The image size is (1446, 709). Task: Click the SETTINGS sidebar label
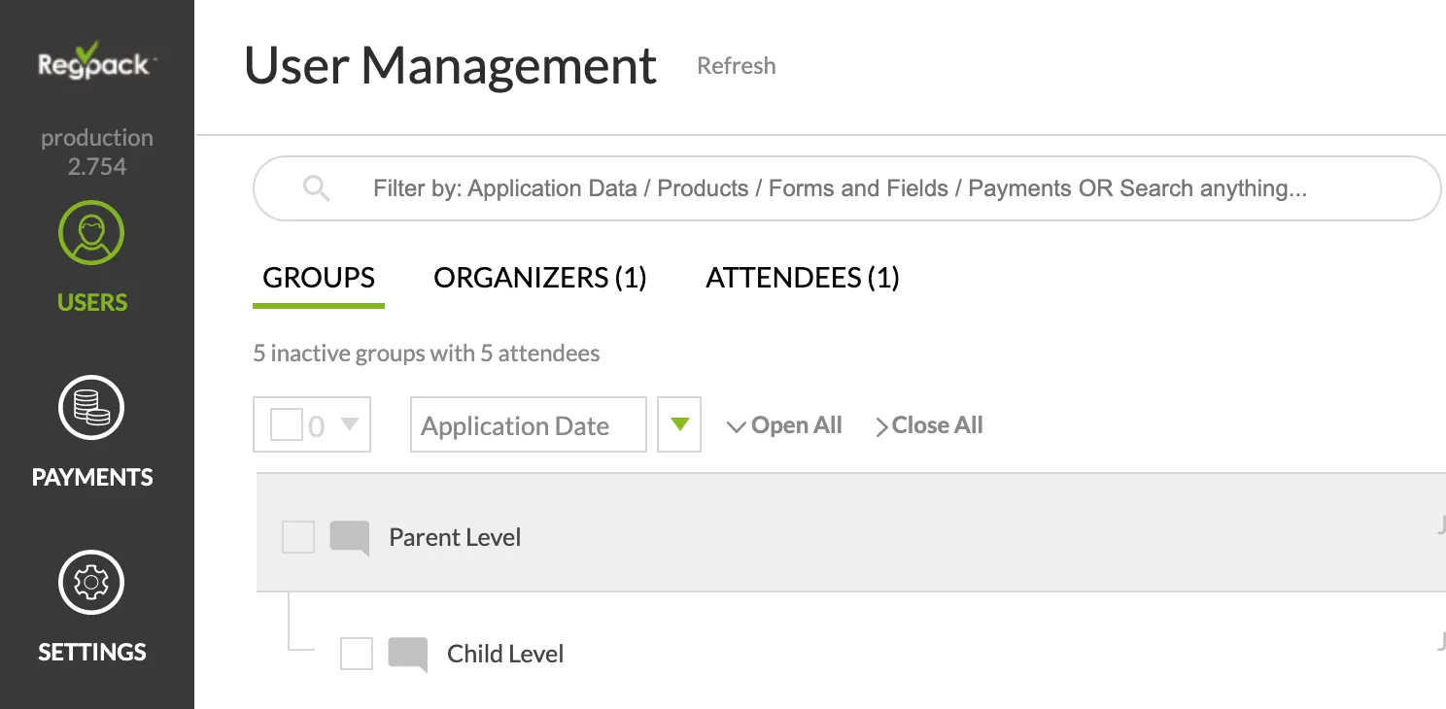(92, 653)
